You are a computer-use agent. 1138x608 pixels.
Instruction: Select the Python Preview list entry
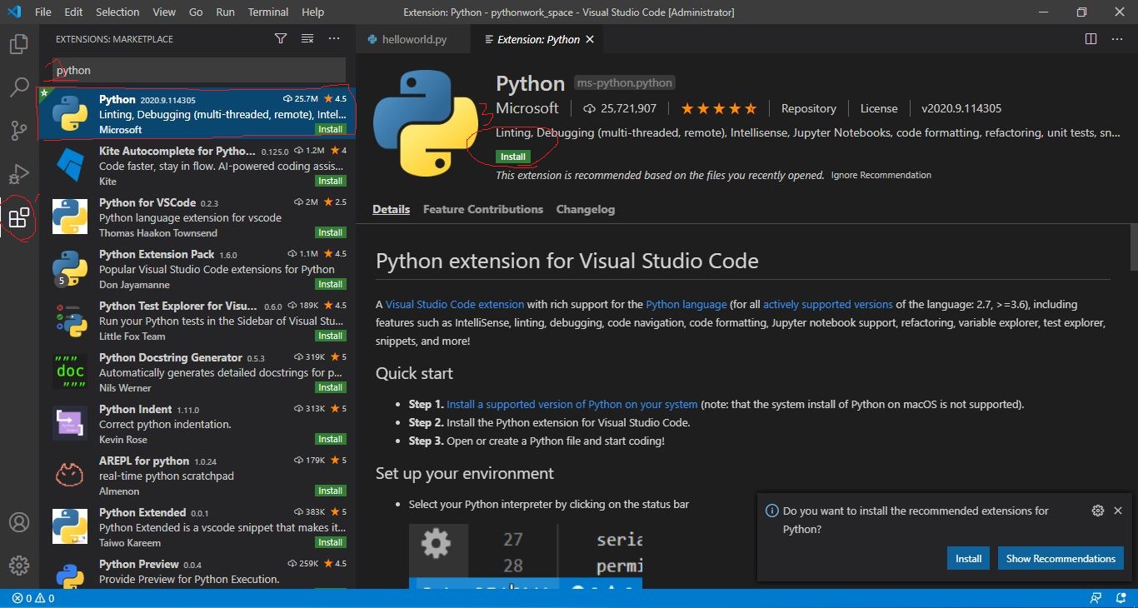pos(198,571)
